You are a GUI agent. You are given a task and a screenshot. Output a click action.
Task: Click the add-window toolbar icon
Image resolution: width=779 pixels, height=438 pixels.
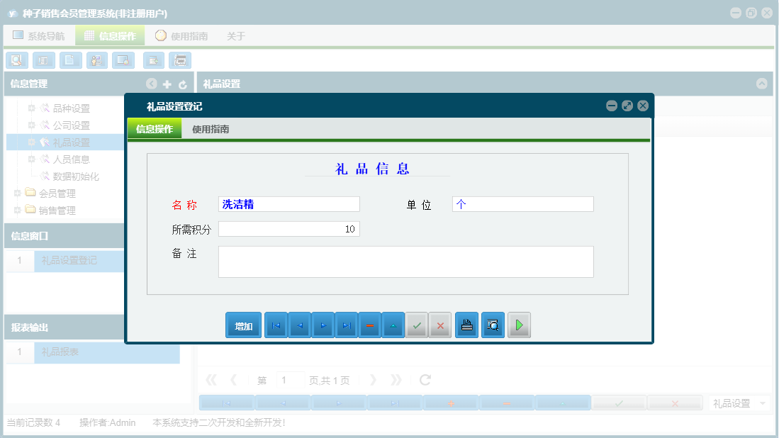(x=154, y=60)
